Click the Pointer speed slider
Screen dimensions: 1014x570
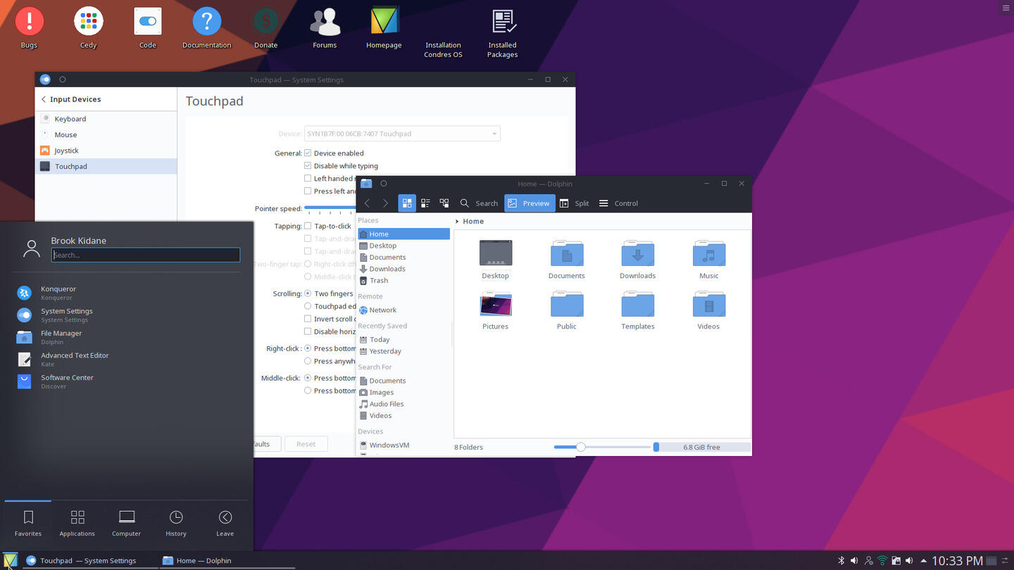click(x=330, y=208)
